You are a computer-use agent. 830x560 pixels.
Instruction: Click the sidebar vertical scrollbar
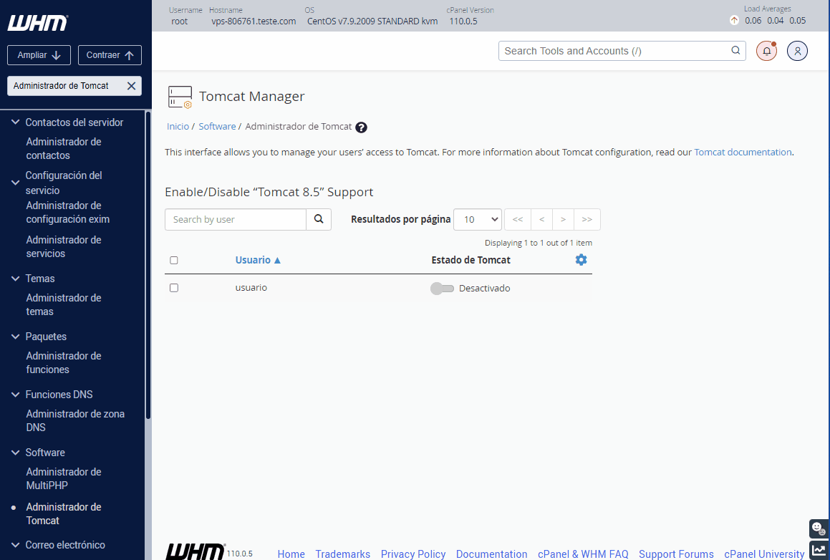coord(148,265)
